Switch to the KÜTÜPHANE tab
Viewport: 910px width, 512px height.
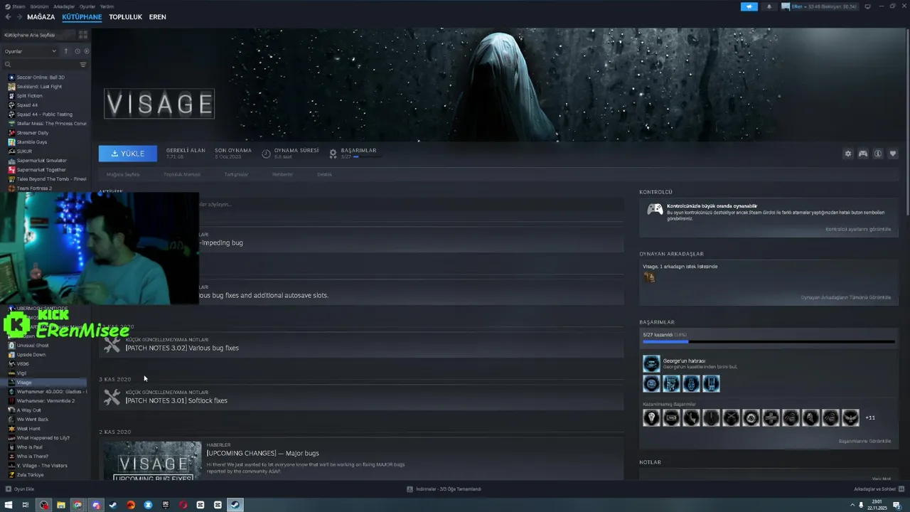click(x=82, y=17)
